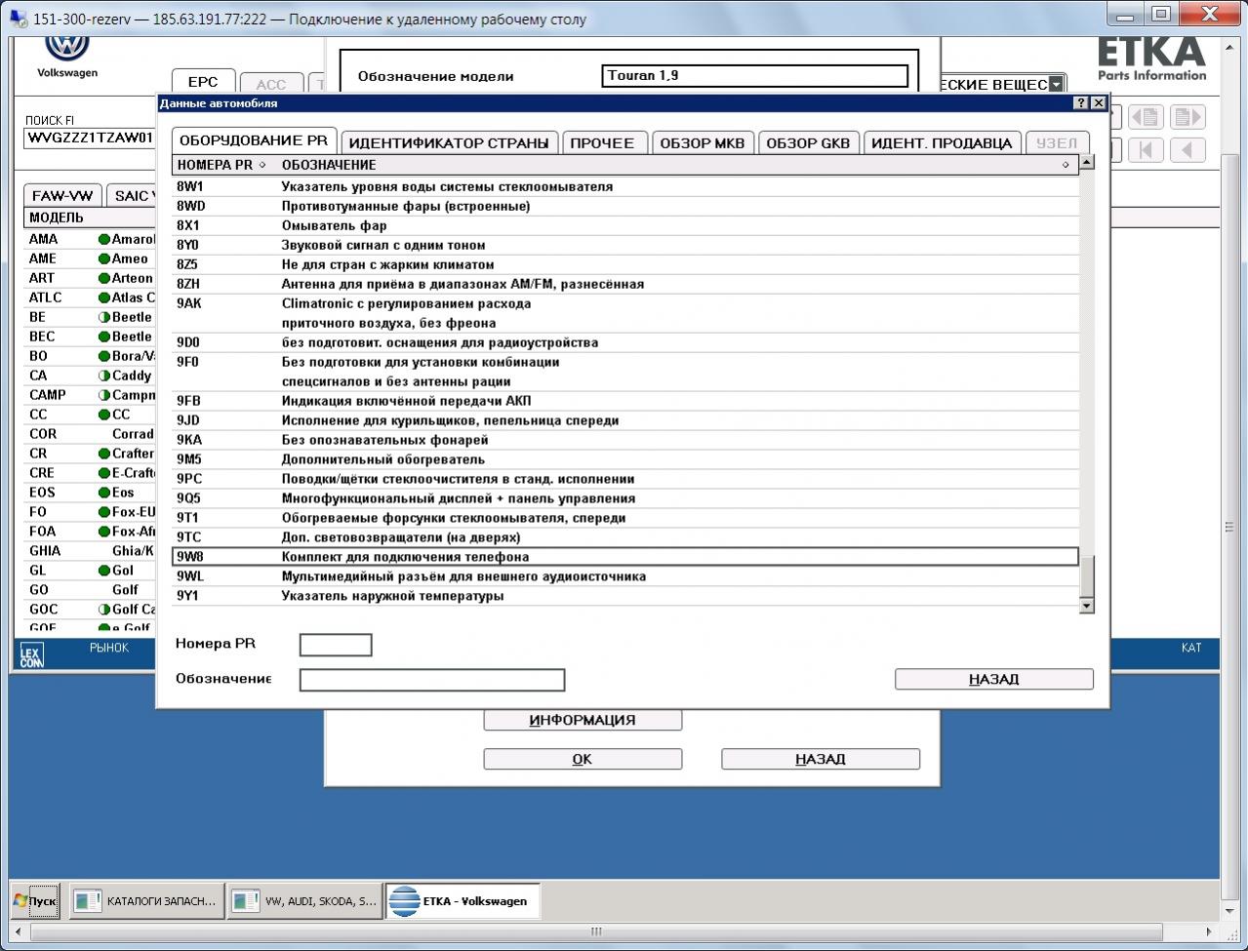Screen dimensions: 1248x951
Task: Select row 9JD Исполнение для курильщиков
Action: click(625, 420)
